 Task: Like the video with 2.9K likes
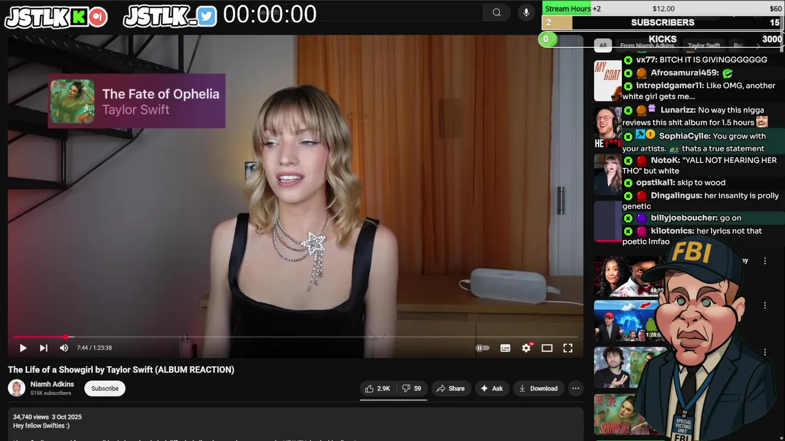click(378, 388)
